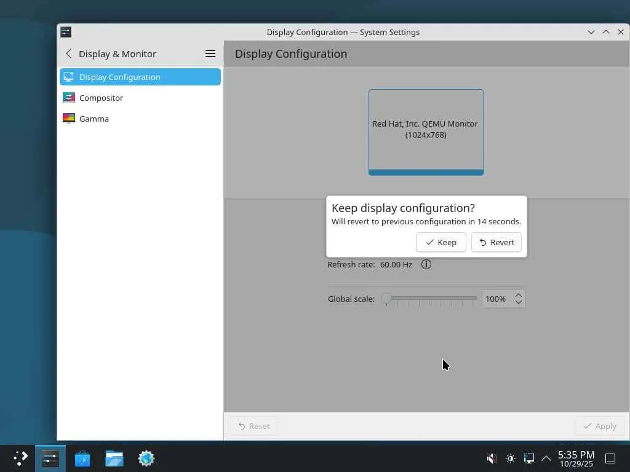
Task: Select the QEMU Monitor display thumbnail
Action: (x=426, y=132)
